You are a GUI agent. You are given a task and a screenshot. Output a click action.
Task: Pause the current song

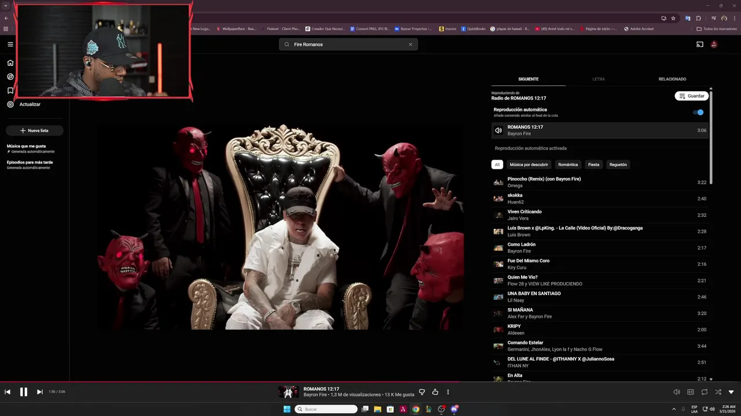coord(24,392)
